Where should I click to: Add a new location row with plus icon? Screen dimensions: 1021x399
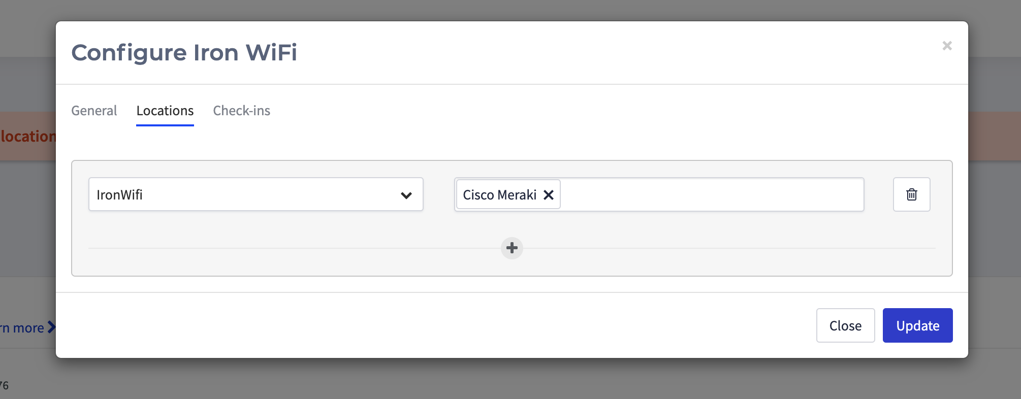[512, 248]
